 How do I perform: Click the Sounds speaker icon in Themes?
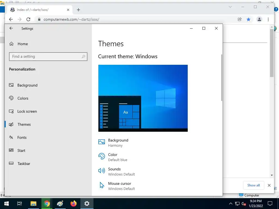pos(102,171)
